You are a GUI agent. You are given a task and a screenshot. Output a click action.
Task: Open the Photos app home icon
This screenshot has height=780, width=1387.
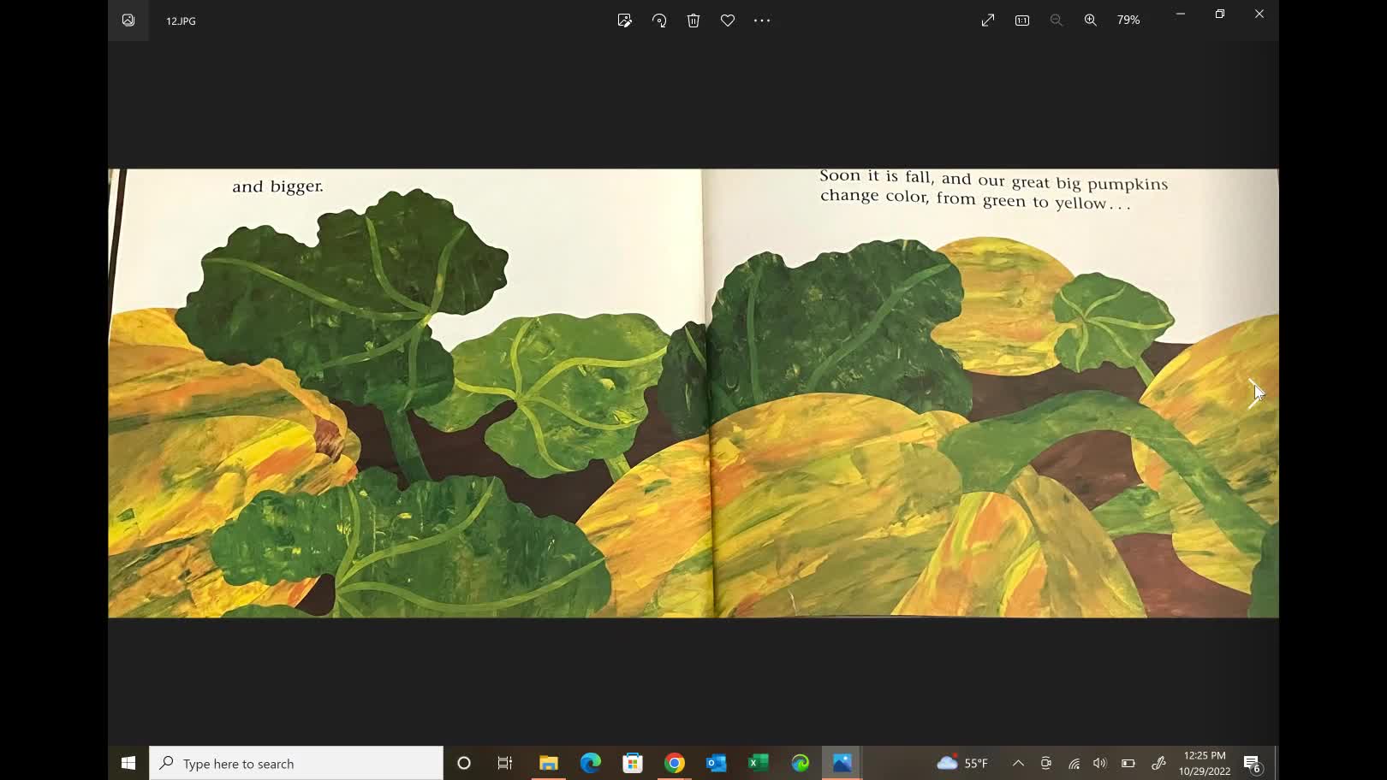tap(128, 21)
